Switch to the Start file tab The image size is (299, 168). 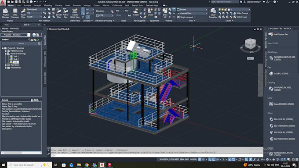[x=7, y=25]
